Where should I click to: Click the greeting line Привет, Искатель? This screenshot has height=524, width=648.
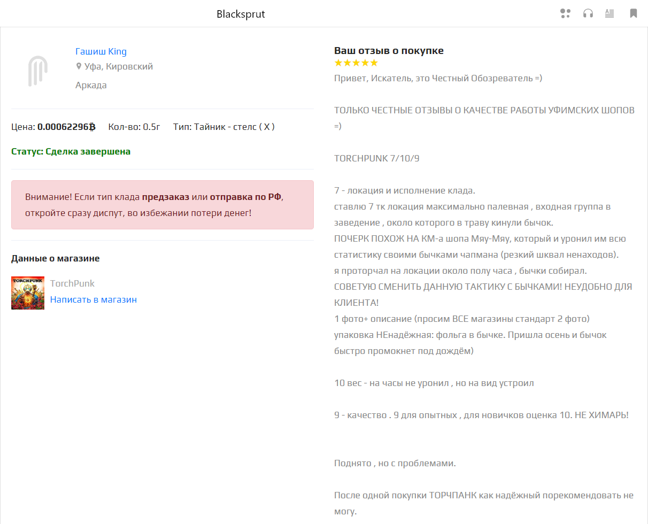(x=438, y=78)
